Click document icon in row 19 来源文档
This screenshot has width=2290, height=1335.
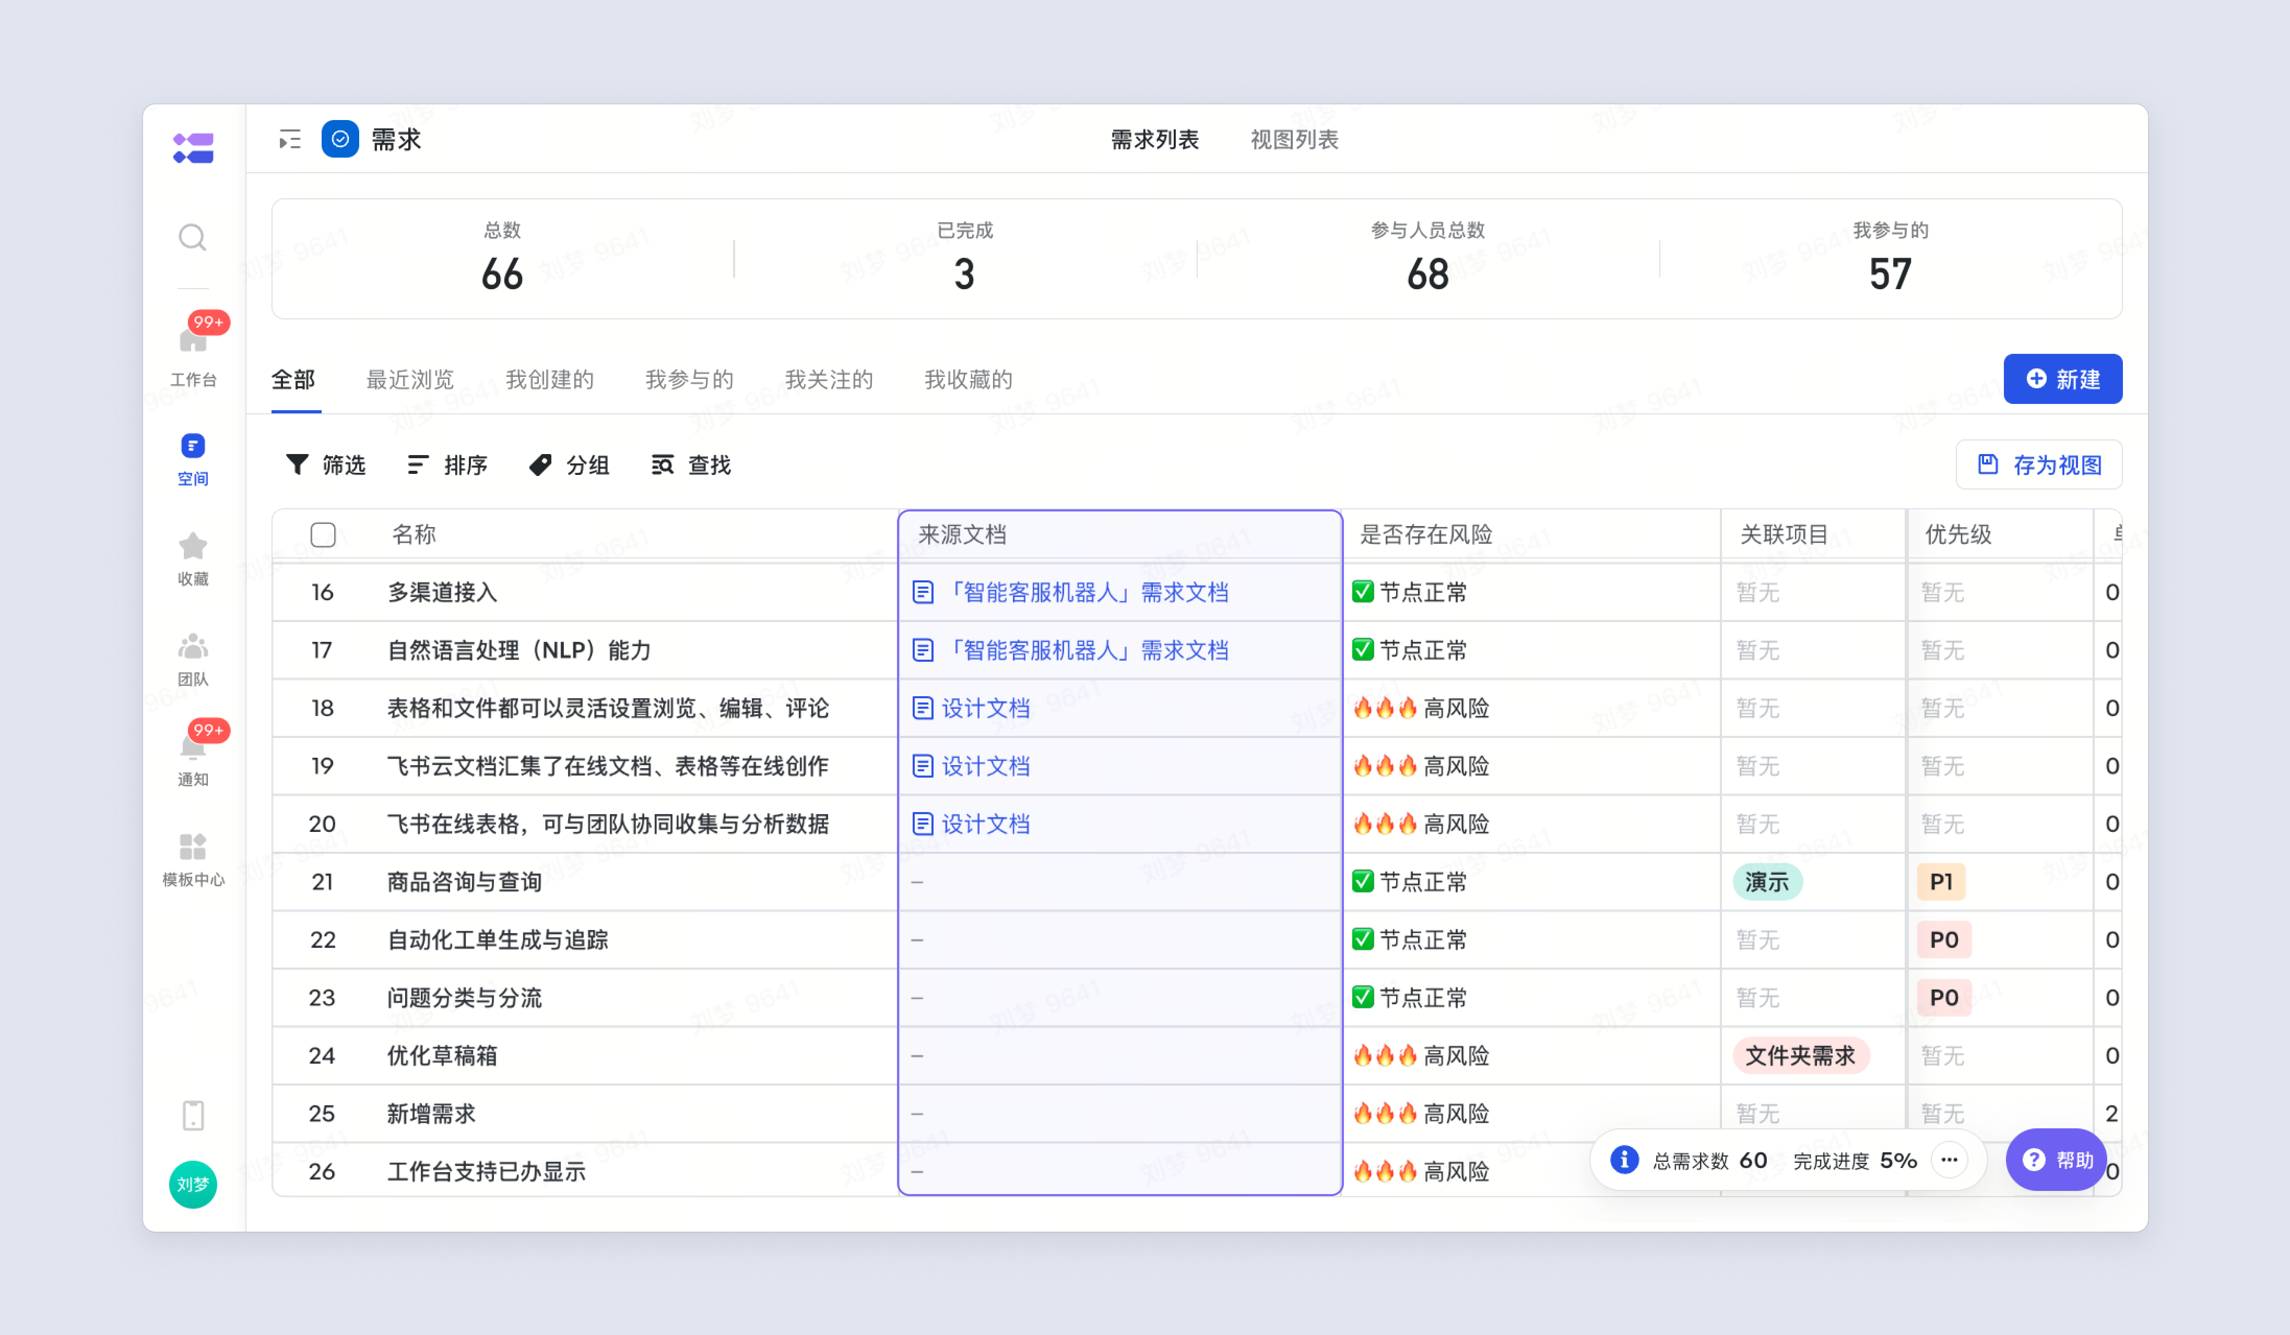tap(923, 767)
